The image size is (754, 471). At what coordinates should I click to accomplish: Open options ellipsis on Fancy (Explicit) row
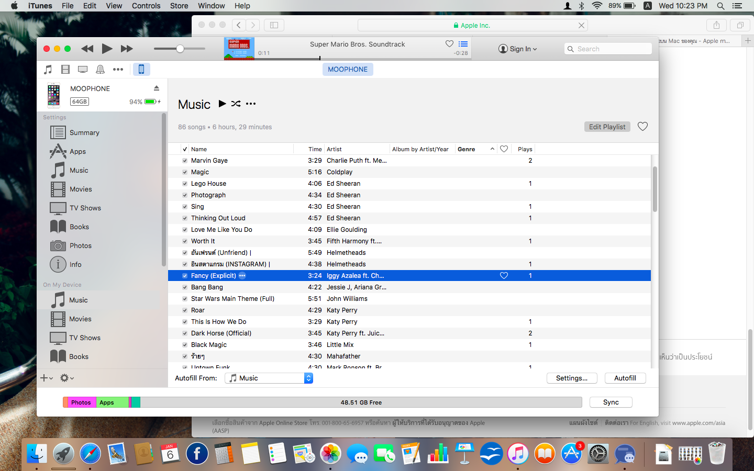pyautogui.click(x=242, y=276)
